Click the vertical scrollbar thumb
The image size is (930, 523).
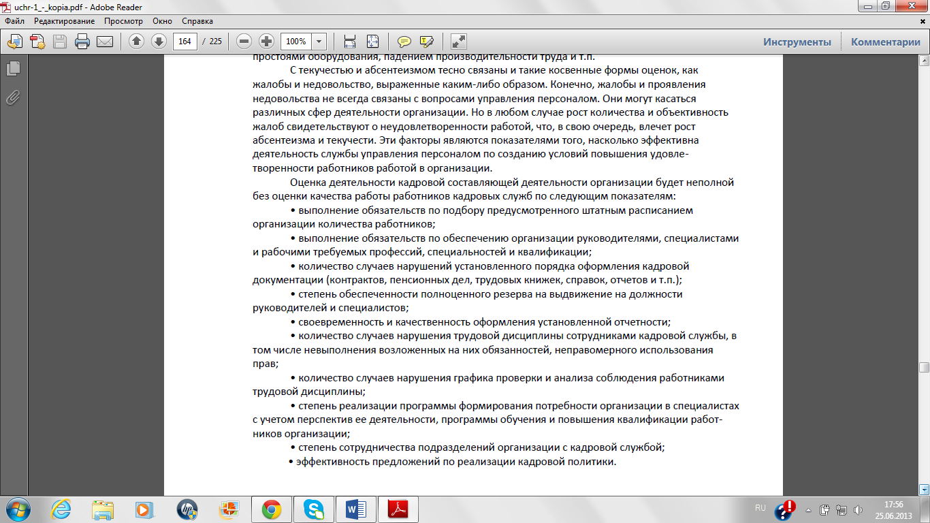pyautogui.click(x=924, y=368)
